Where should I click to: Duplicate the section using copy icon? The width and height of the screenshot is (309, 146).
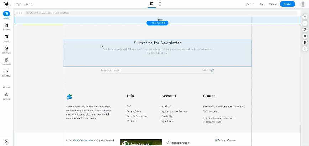tap(305, 29)
